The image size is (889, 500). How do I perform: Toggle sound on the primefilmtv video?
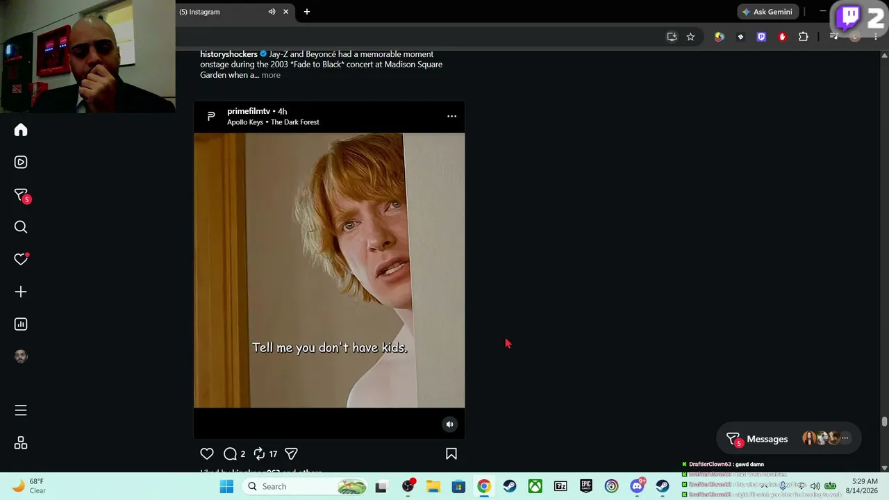click(450, 424)
